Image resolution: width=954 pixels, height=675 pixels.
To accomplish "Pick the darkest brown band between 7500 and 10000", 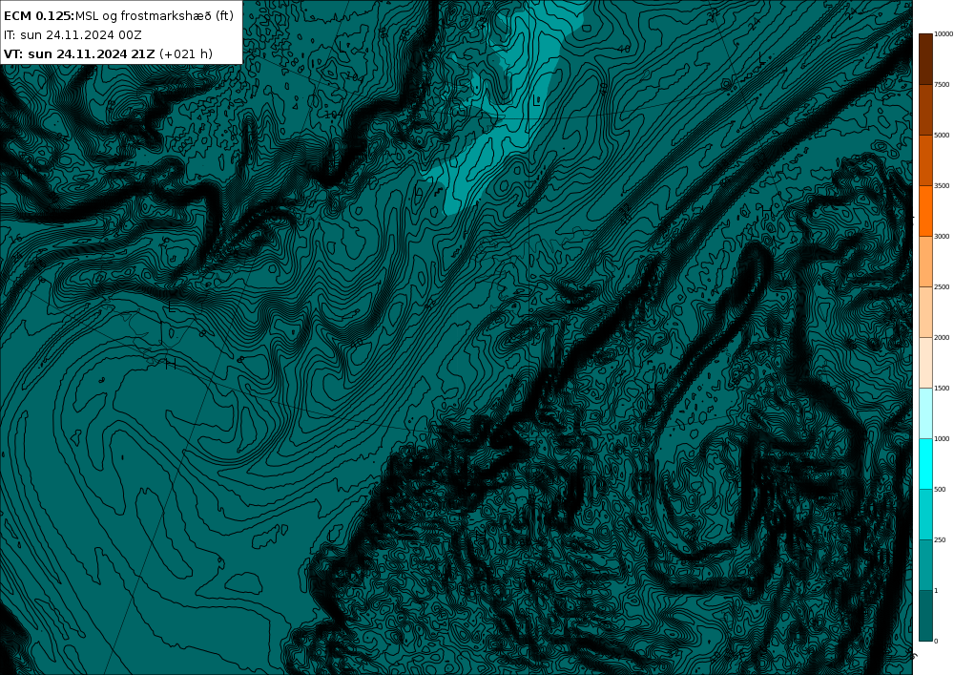I will point(925,59).
